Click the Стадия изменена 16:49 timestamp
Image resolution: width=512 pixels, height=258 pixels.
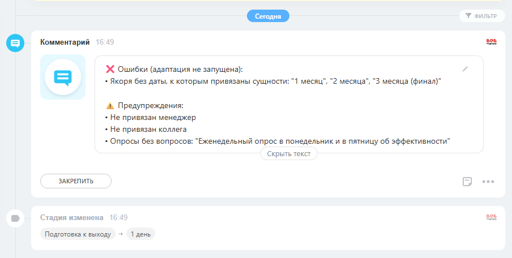pyautogui.click(x=118, y=218)
